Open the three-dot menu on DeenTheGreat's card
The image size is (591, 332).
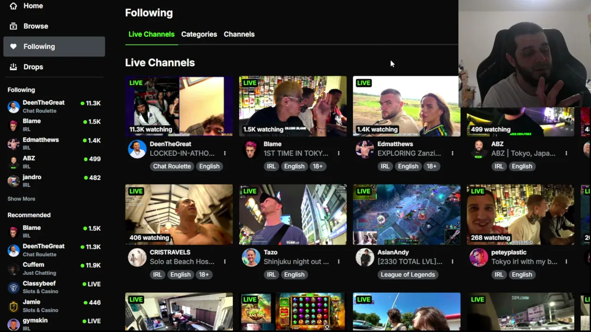pyautogui.click(x=225, y=153)
